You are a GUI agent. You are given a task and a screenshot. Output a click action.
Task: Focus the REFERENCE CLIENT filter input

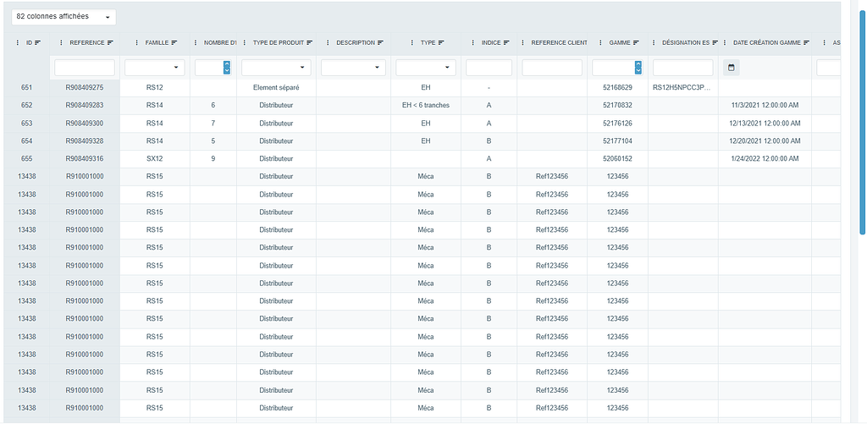click(552, 68)
